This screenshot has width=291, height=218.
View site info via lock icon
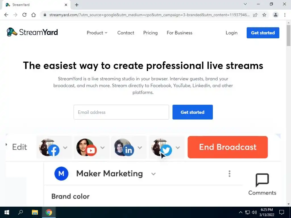click(x=45, y=15)
